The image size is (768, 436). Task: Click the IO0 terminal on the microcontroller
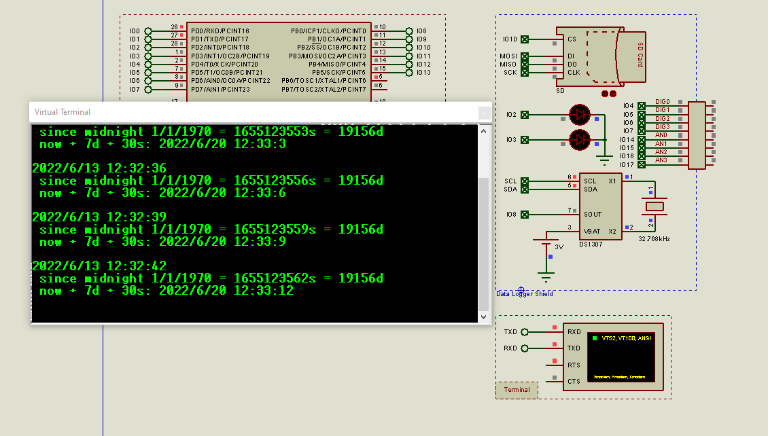click(x=148, y=31)
